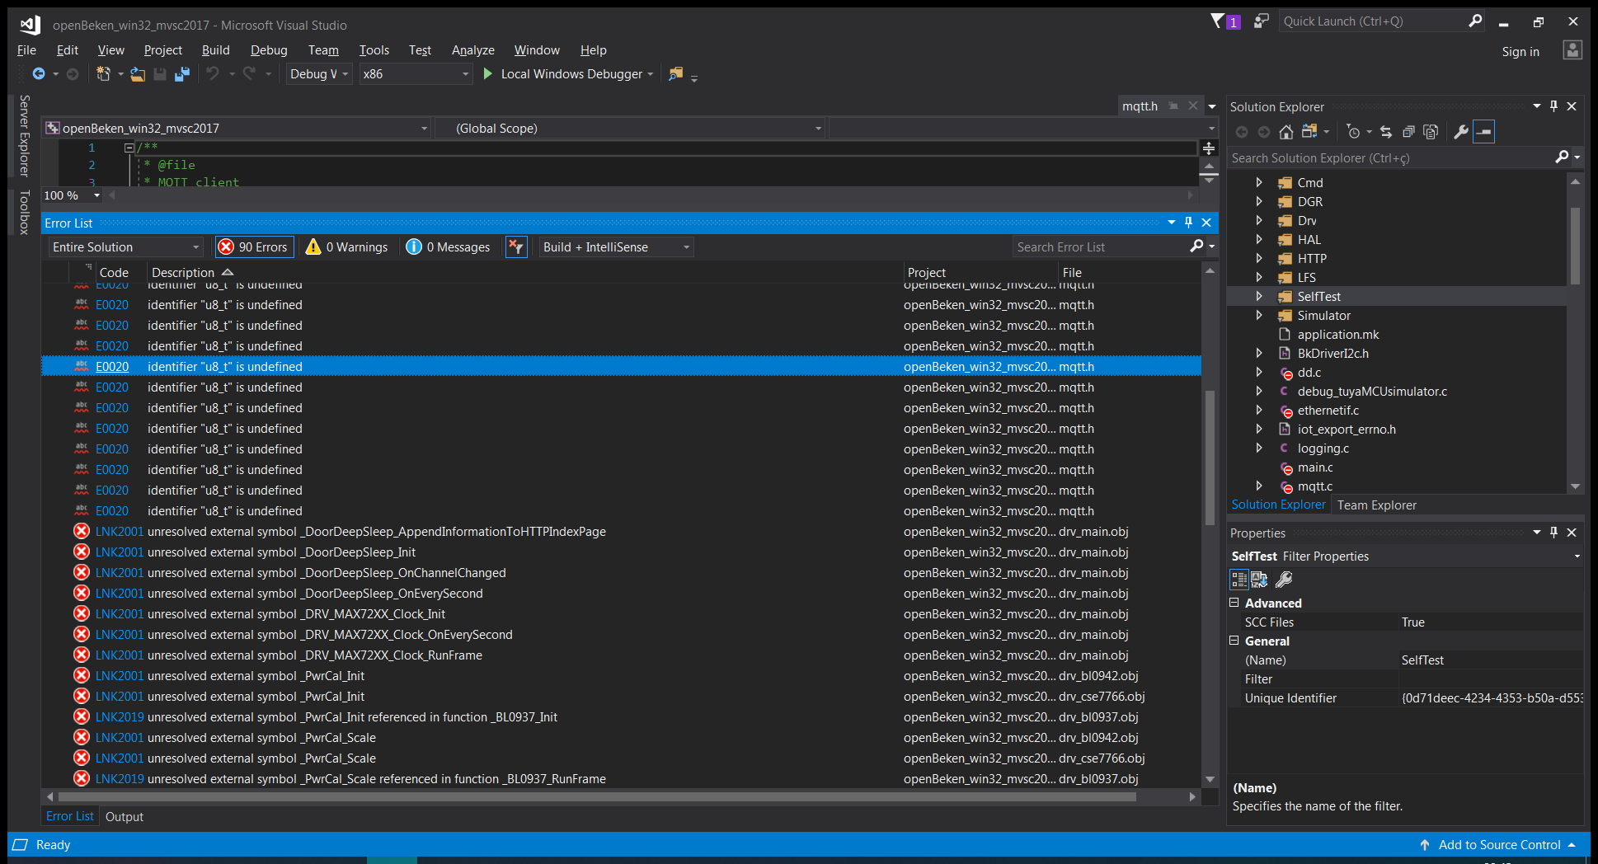The width and height of the screenshot is (1598, 864).
Task: Toggle the Preview Selected Items icon
Action: click(1483, 132)
